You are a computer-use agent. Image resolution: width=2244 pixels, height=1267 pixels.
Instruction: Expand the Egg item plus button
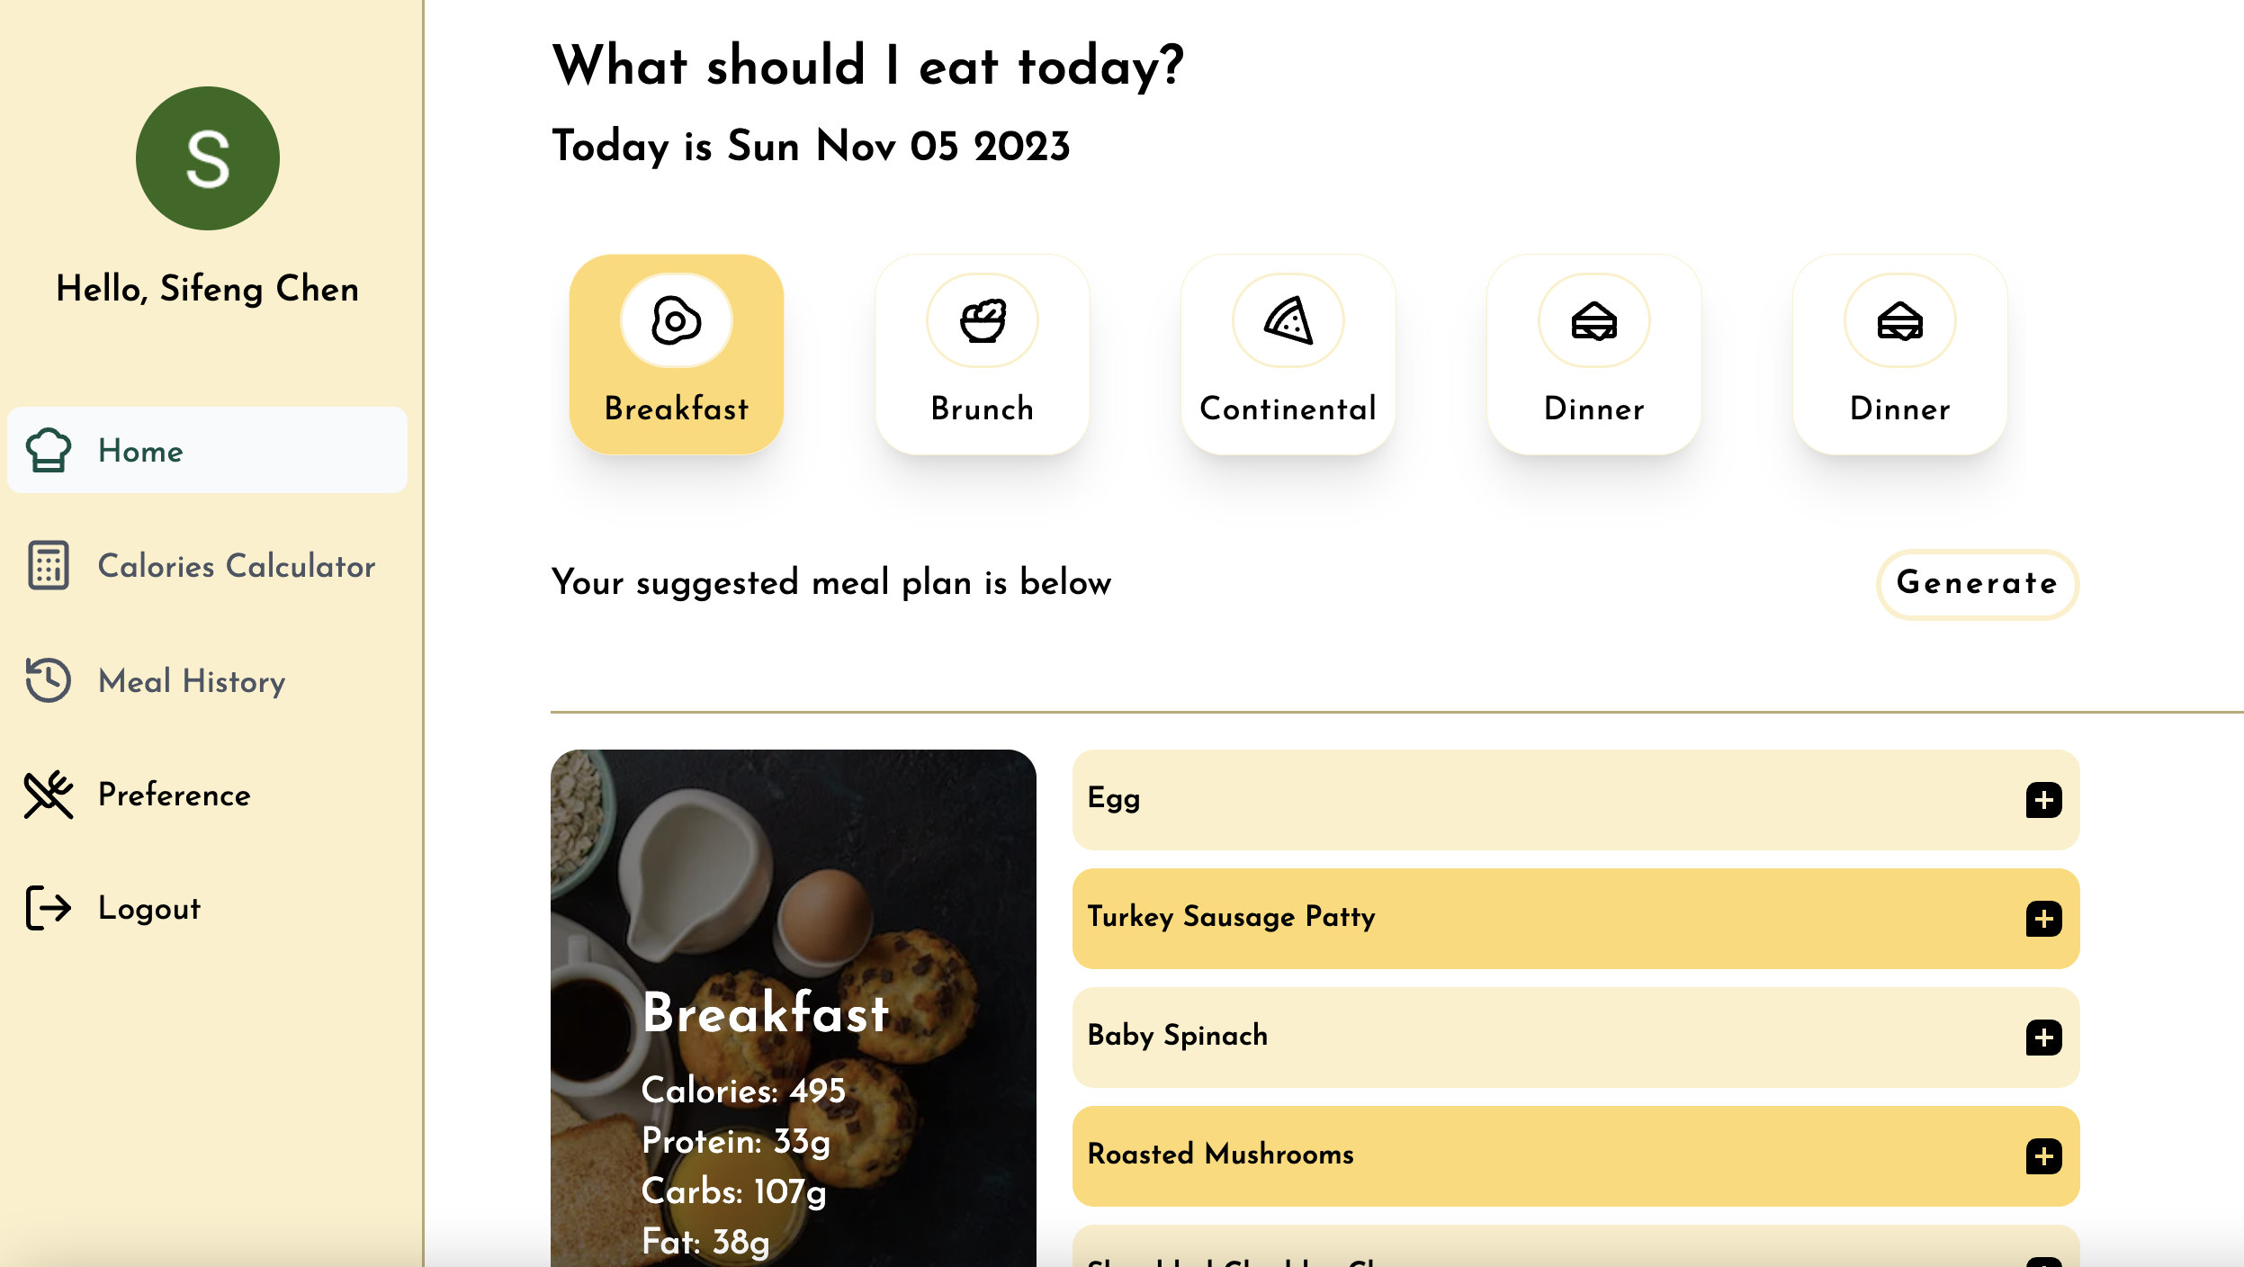[x=2043, y=800]
